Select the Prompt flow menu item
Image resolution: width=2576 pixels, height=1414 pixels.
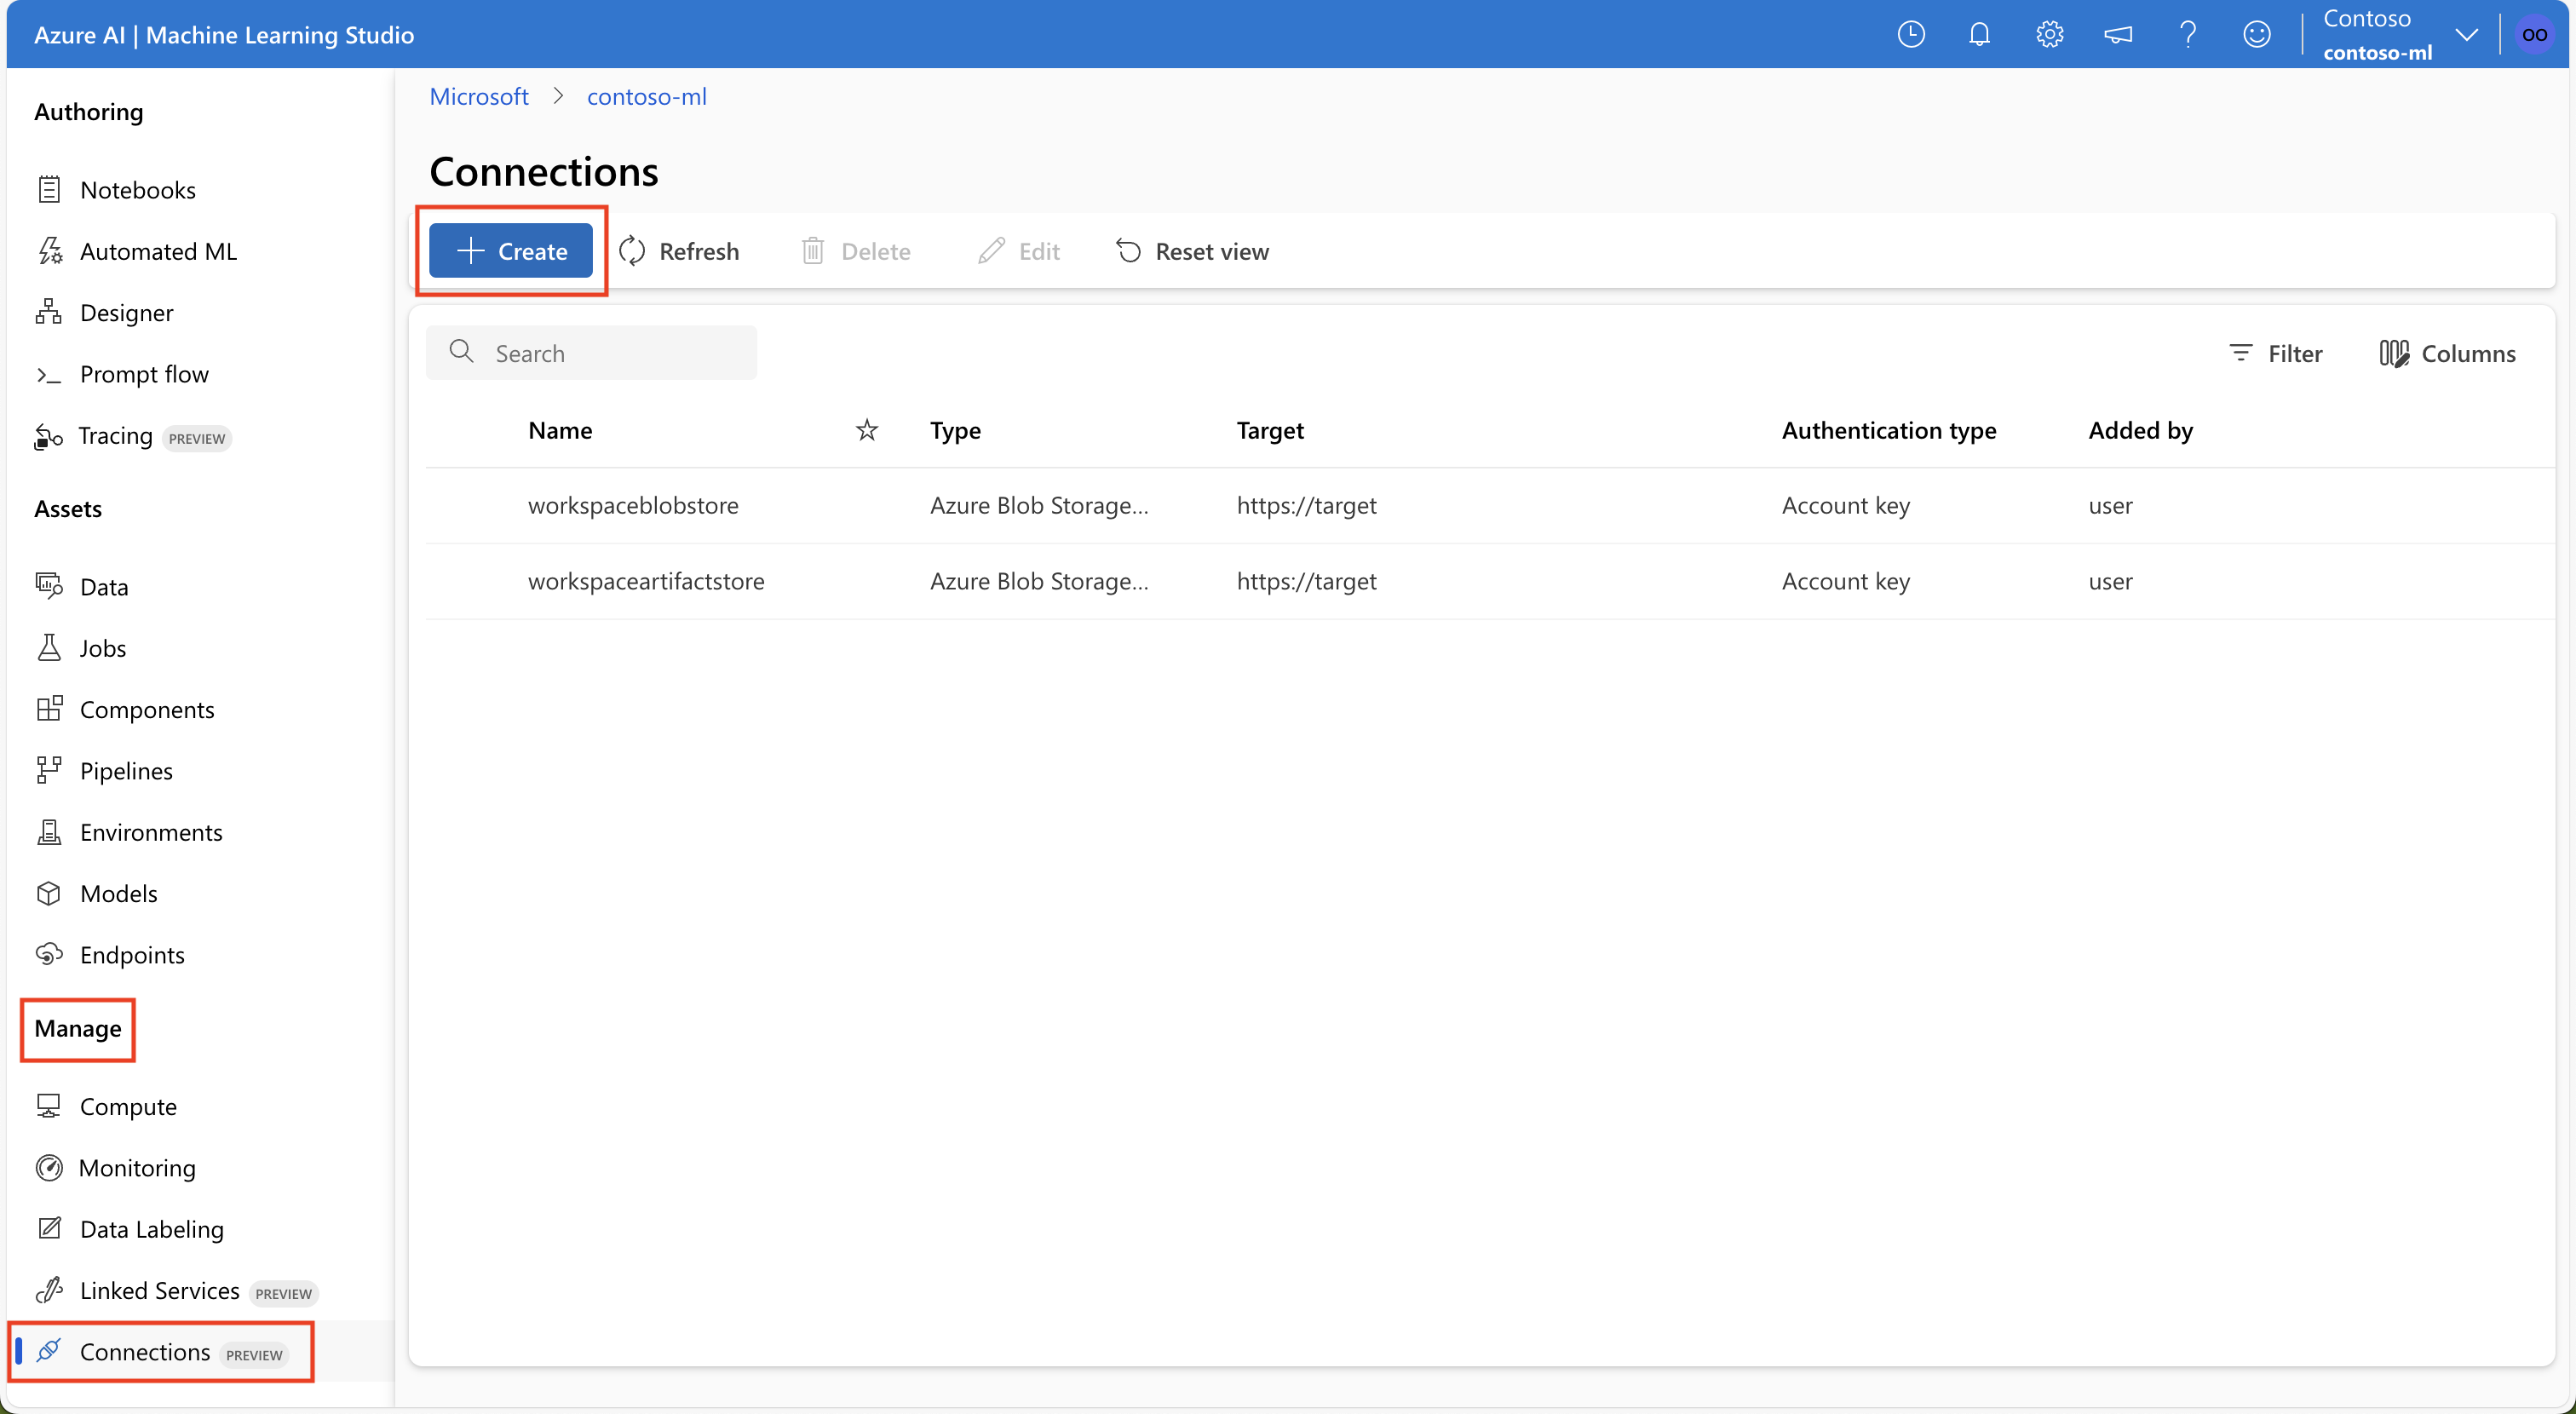coord(143,372)
